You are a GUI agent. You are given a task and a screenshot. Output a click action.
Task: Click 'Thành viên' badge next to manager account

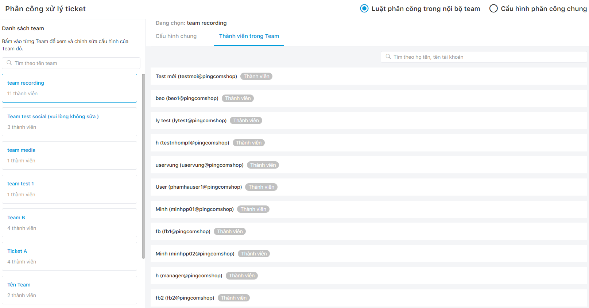click(x=241, y=276)
